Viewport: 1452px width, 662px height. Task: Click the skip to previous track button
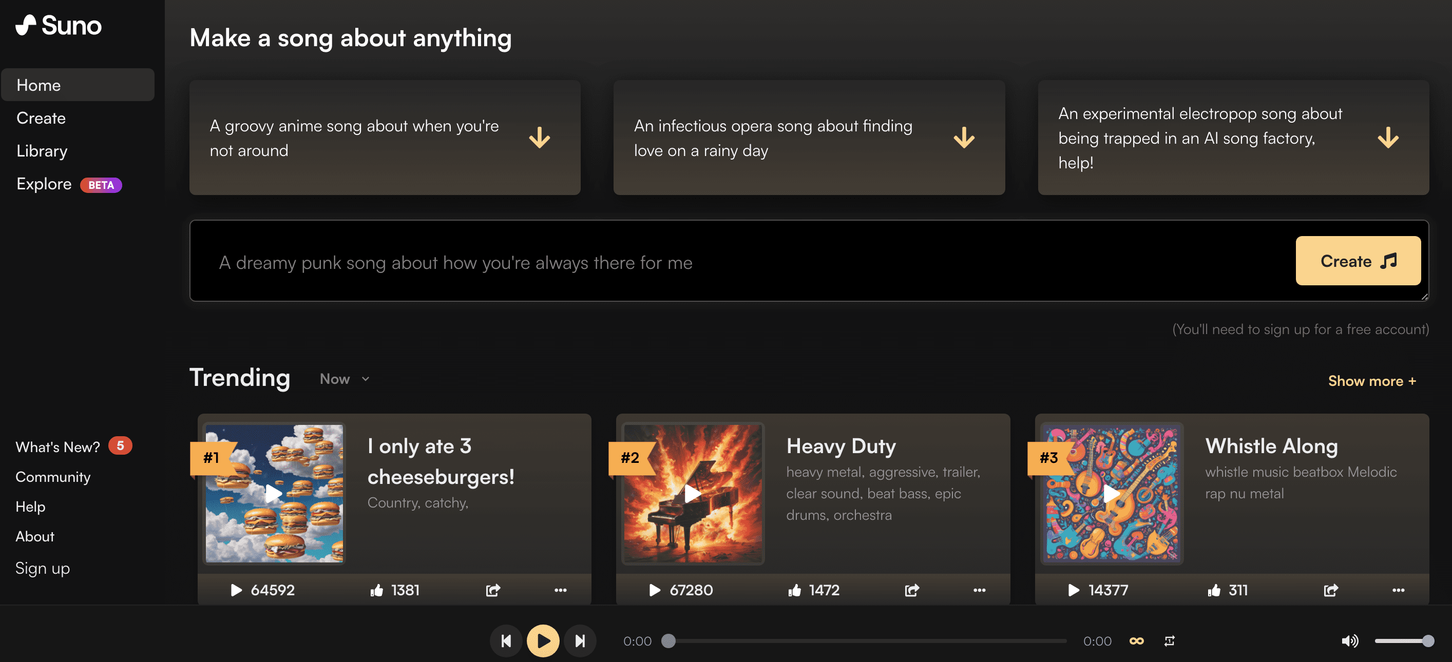[506, 640]
